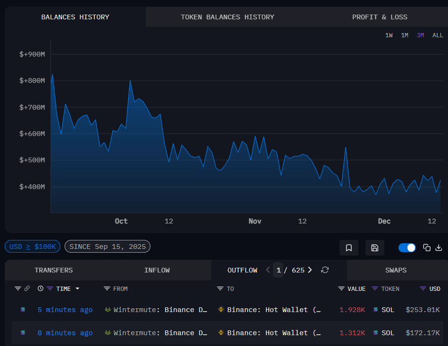The width and height of the screenshot is (448, 346).
Task: Click the Wintermute leaf icon in the first row
Action: point(108,310)
